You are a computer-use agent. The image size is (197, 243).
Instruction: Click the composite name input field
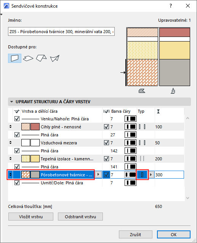click(x=61, y=32)
